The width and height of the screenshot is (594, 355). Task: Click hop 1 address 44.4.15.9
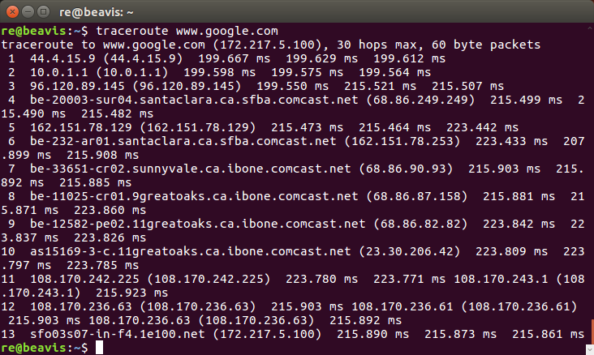coord(62,58)
